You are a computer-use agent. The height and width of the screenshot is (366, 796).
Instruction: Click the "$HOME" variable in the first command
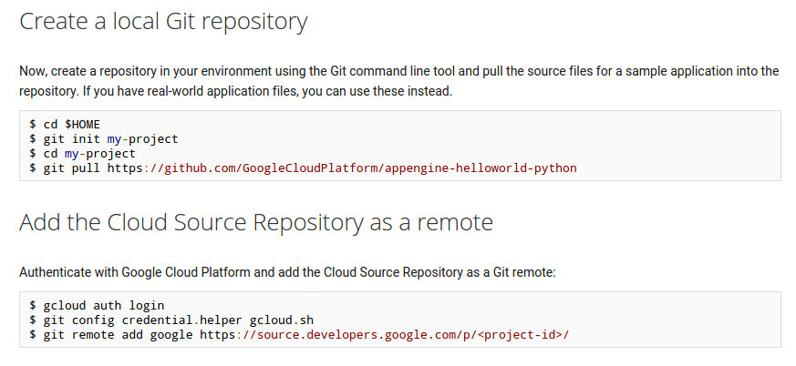[x=82, y=125]
